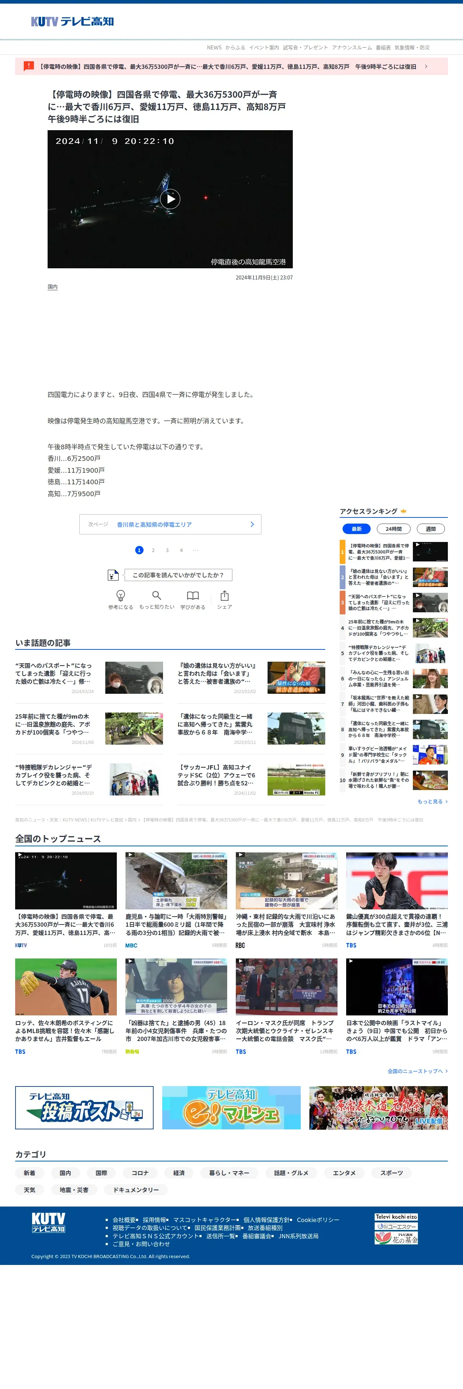
Task: Open サッカーJFL 高知ユナイテッドSC article
Action: (251, 779)
